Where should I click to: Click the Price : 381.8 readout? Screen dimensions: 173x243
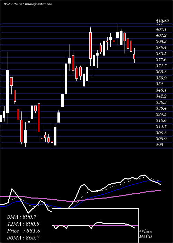tap(24, 231)
